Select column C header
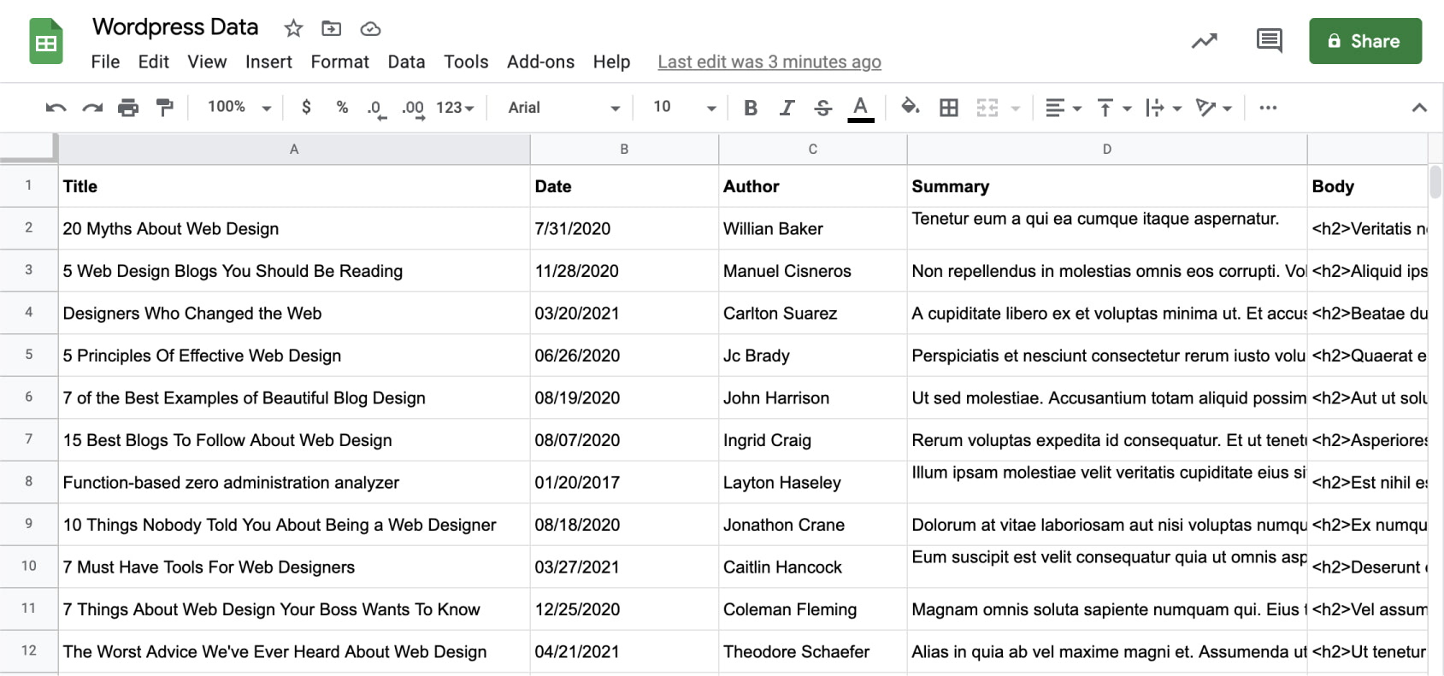This screenshot has height=676, width=1444. [x=813, y=149]
